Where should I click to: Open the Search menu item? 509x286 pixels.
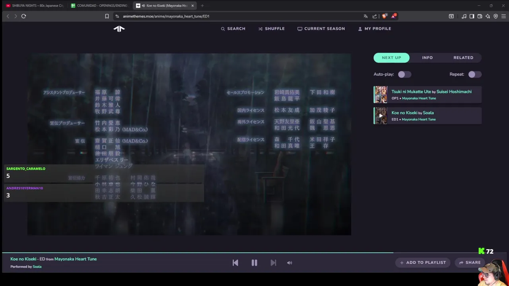tap(233, 29)
